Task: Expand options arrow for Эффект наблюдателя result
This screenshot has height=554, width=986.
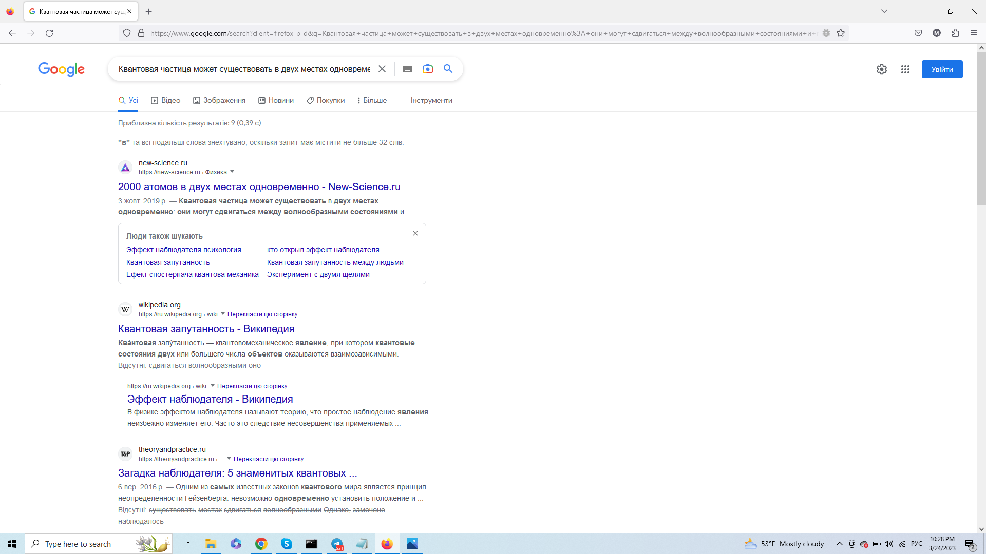Action: [x=213, y=386]
